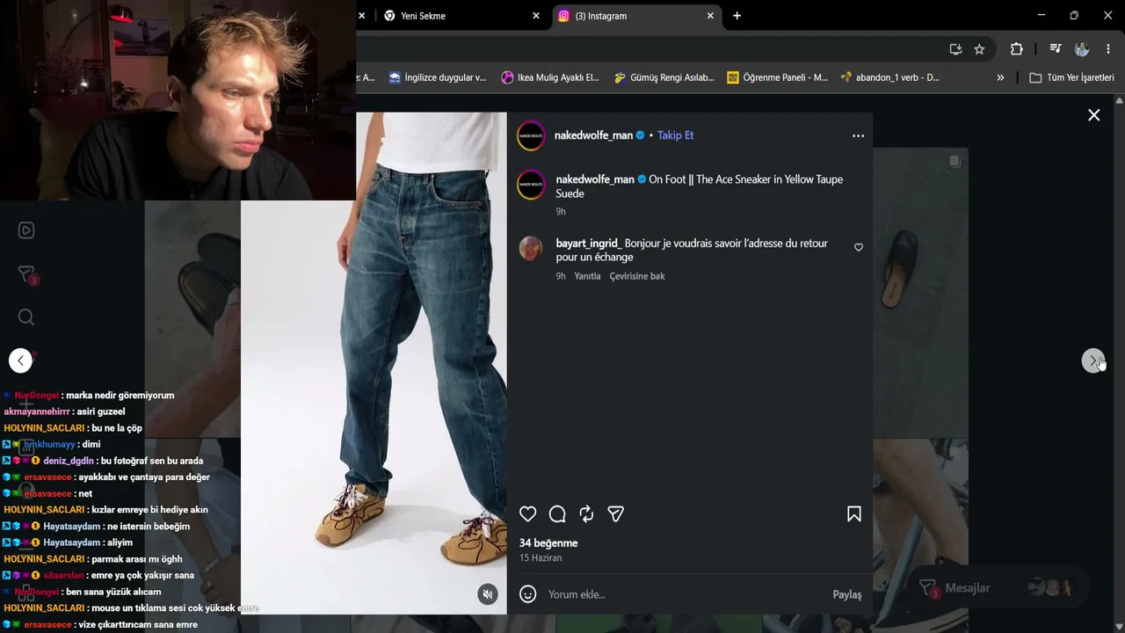Open the 'Ikea Mulig Ayaklı El...' bookmark
Screen dimensions: 1125x633
pos(550,77)
